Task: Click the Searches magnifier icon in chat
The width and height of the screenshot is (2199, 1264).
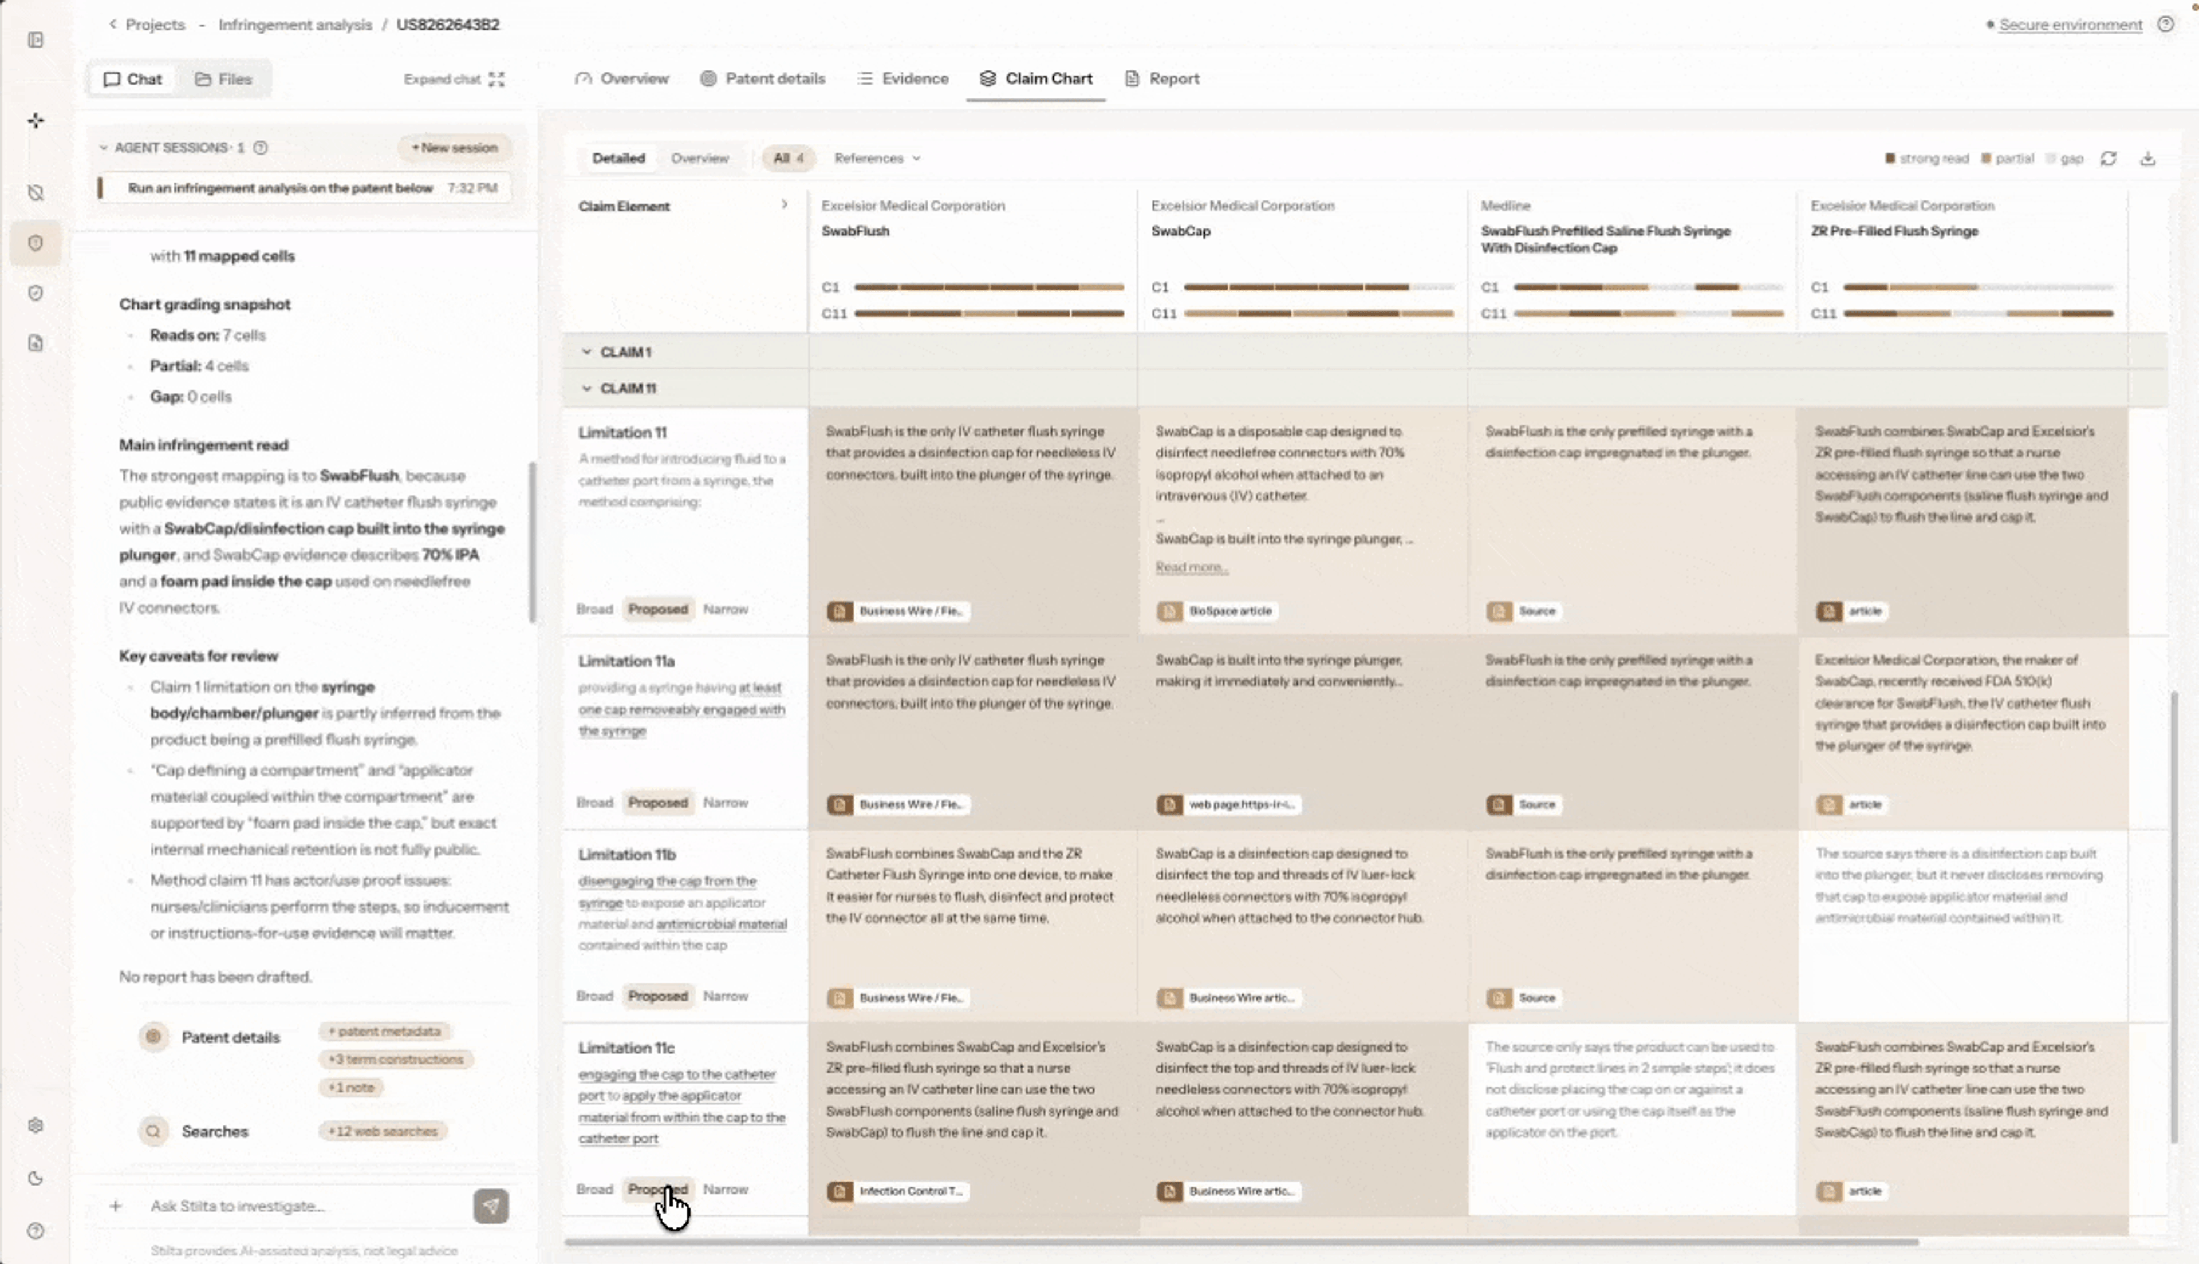Action: tap(153, 1132)
